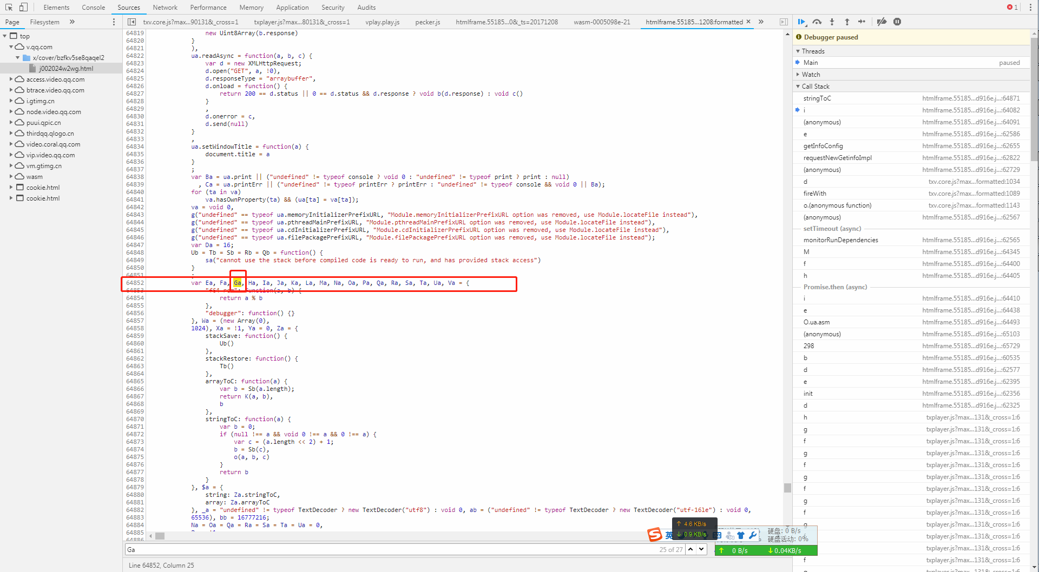Click line number 64852 gutter
1039x572 pixels.
click(135, 283)
